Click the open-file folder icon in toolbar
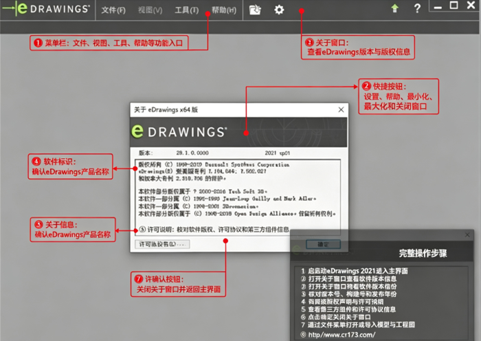This screenshot has width=481, height=341. tap(255, 10)
